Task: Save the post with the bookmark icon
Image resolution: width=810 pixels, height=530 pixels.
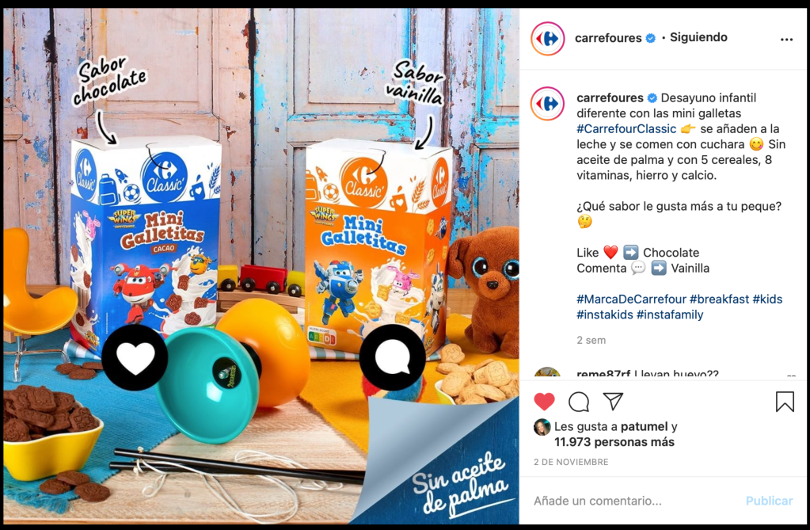Action: tap(785, 402)
